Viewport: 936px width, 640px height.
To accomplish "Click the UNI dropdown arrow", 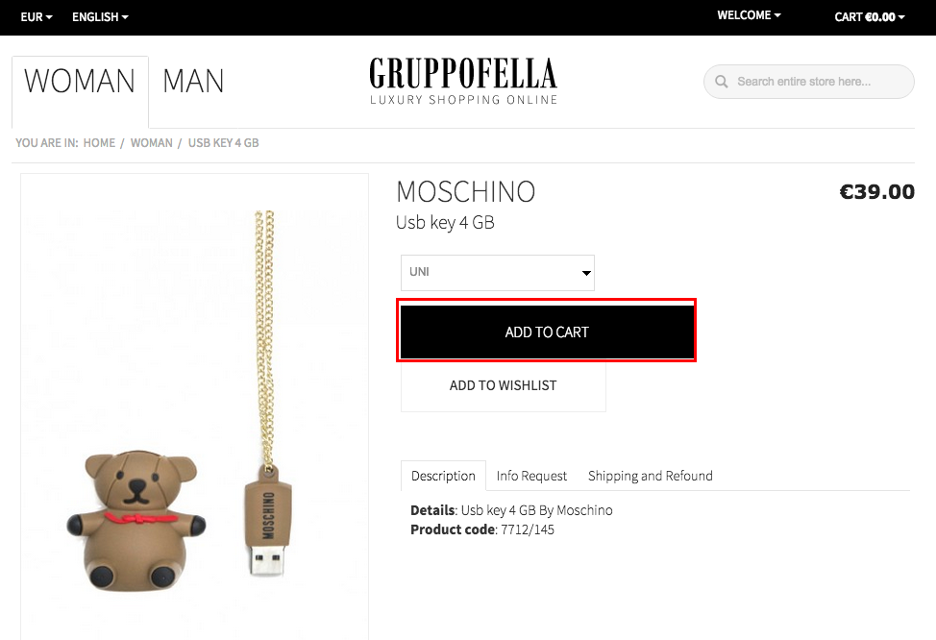I will 586,273.
